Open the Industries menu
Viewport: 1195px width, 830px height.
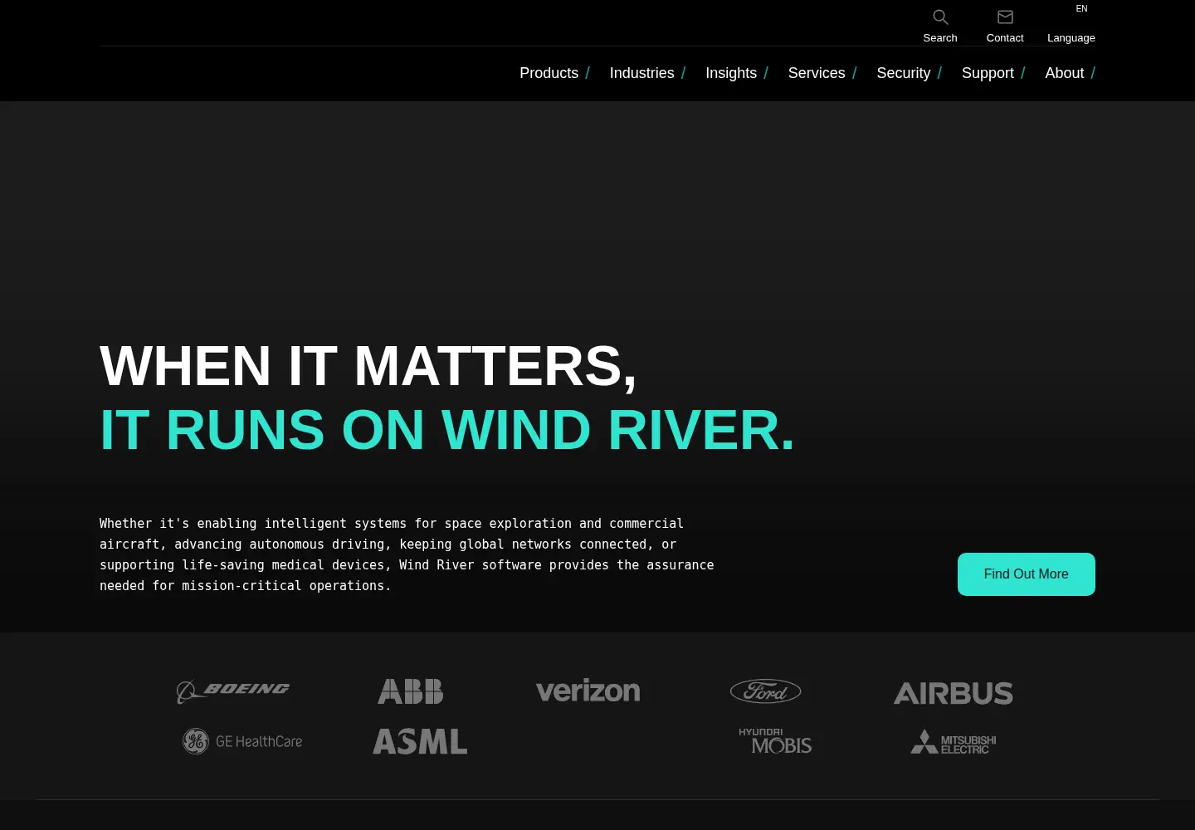[647, 73]
